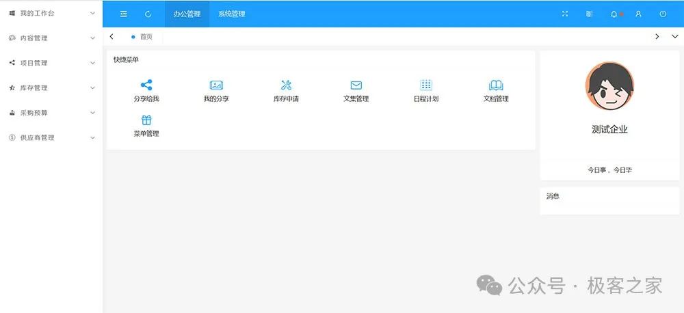Open the notes icon beside fullscreen
This screenshot has width=684, height=313.
(x=590, y=14)
